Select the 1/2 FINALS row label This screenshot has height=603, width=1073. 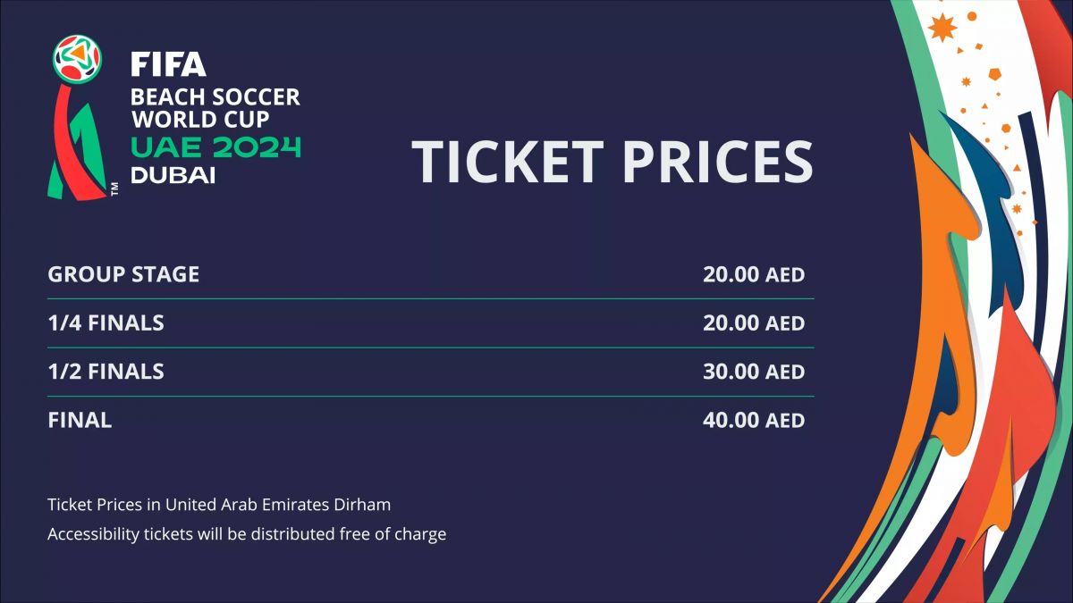tap(106, 372)
